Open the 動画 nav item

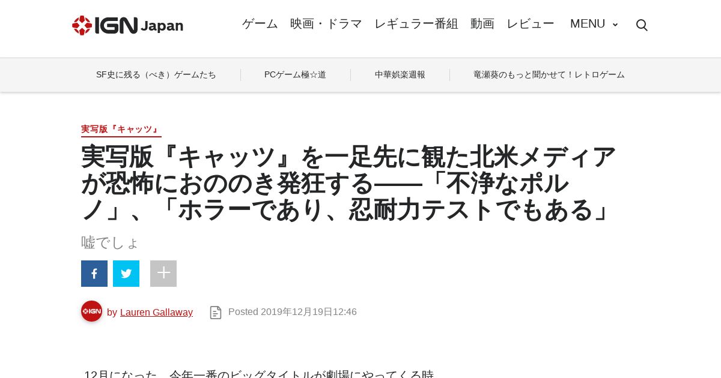coord(482,24)
